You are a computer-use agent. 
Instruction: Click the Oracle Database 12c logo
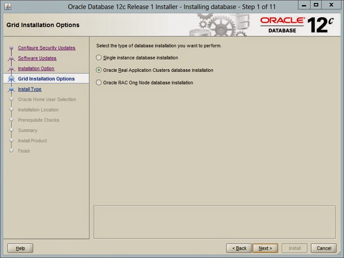coord(297,25)
